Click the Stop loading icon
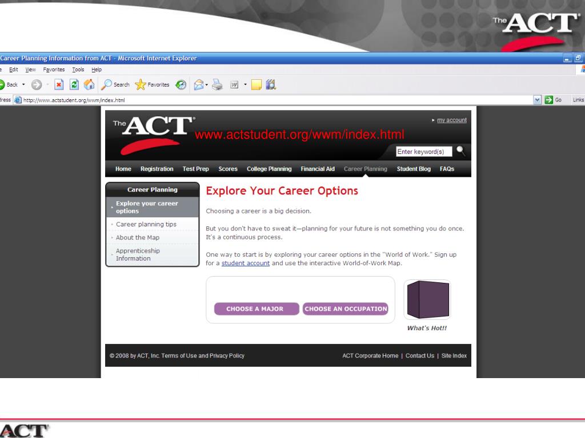This screenshot has height=438, width=585. (x=59, y=85)
